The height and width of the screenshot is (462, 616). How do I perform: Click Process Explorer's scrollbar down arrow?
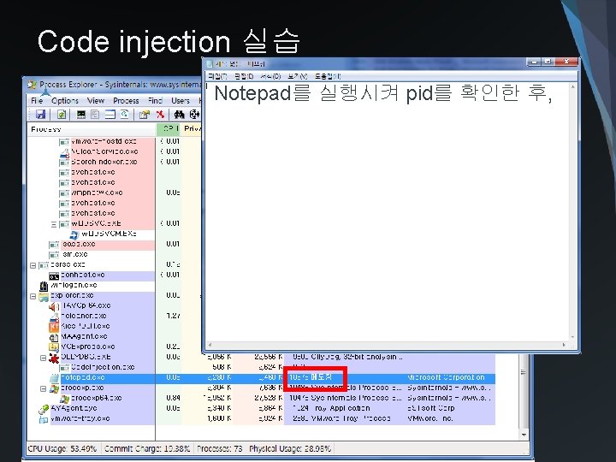[x=524, y=435]
